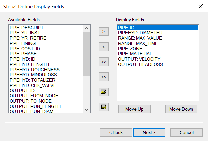Click the Move Up button
208x142 pixels.
pos(135,109)
